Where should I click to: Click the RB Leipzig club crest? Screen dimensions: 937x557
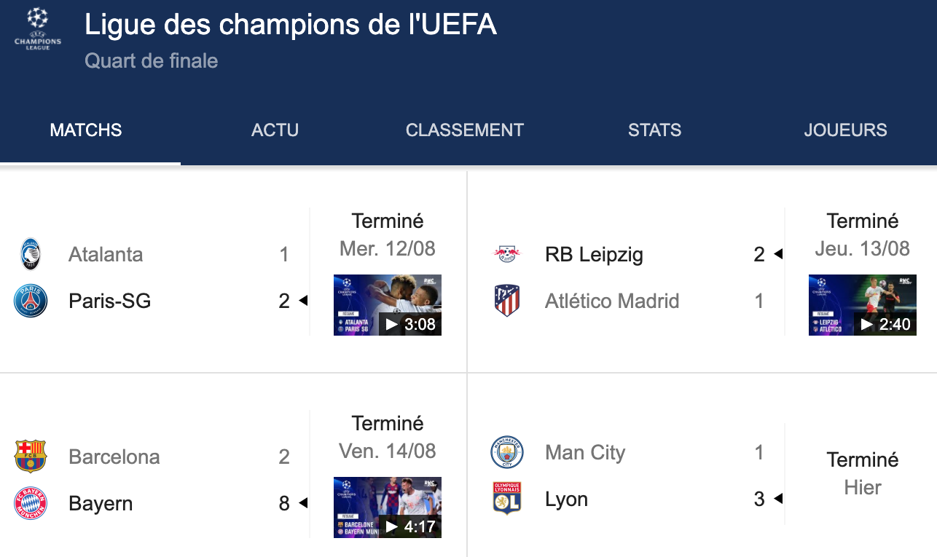click(507, 254)
